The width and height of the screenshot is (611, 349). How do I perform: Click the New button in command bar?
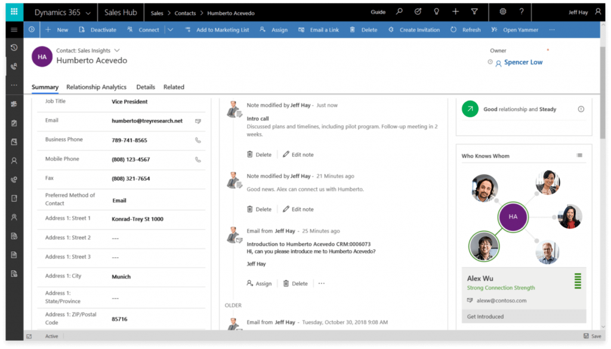[x=57, y=30]
